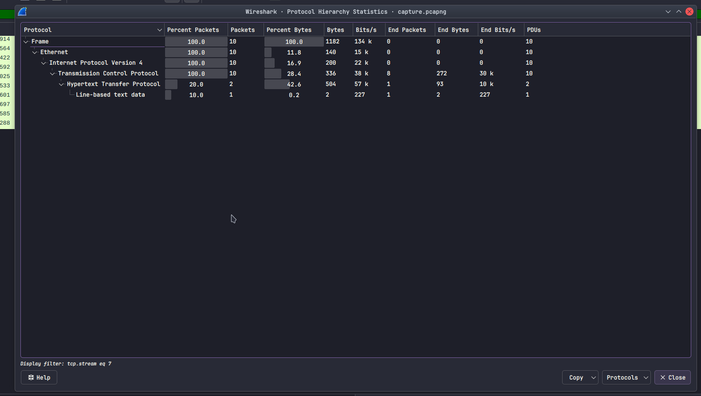Click Percent Bytes 11.8 in Ethernet row

point(294,52)
